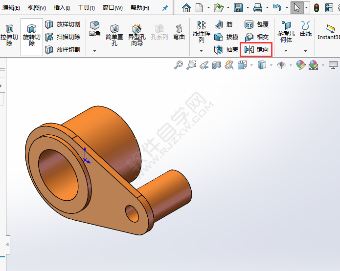
Task: Open the 编辑(E) menu
Action: 11,8
